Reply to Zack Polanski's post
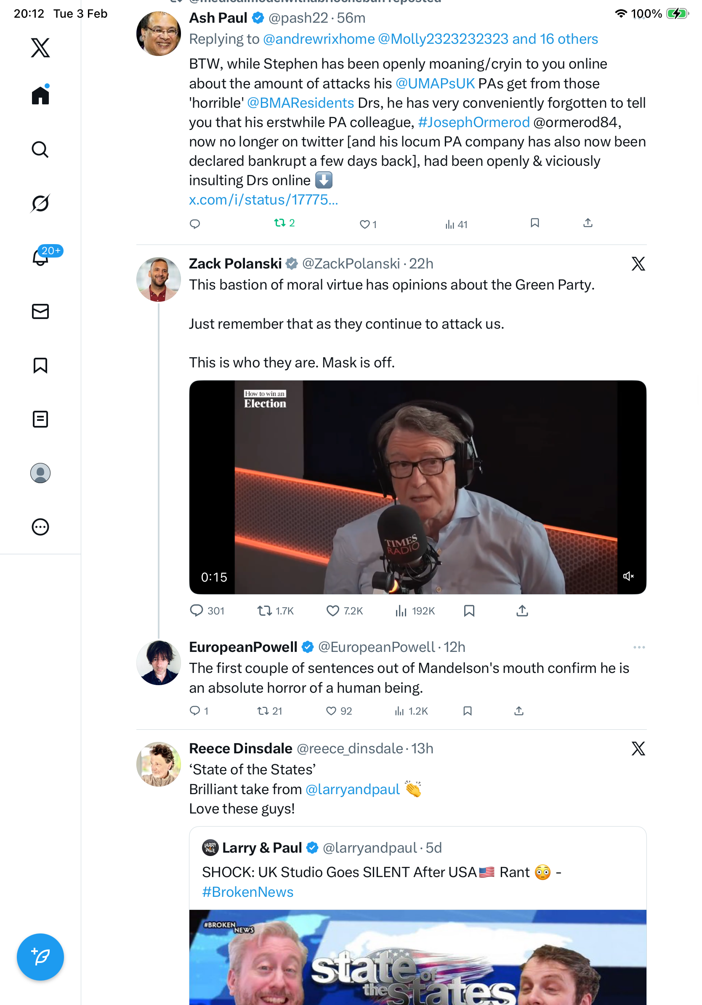The width and height of the screenshot is (702, 1005). pyautogui.click(x=197, y=611)
